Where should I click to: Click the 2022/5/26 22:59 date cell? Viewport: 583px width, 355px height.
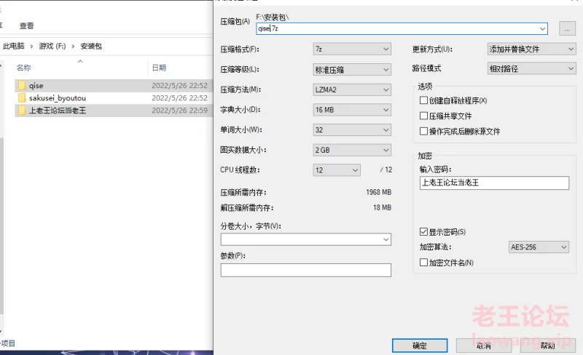click(179, 111)
